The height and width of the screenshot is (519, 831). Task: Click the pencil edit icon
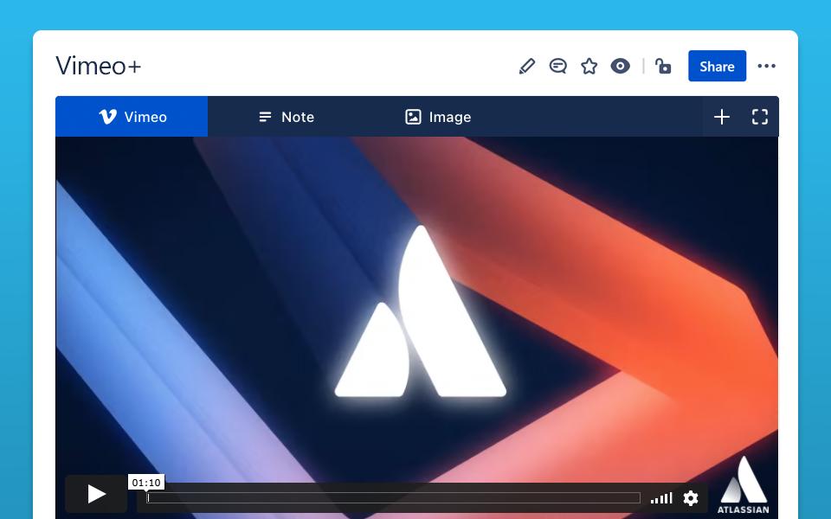pos(527,67)
